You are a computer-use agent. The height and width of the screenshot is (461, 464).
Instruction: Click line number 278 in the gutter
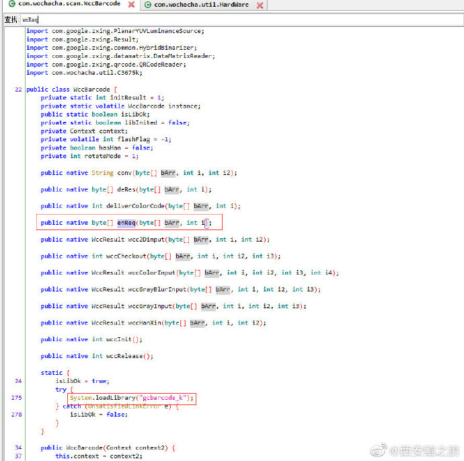(17, 415)
